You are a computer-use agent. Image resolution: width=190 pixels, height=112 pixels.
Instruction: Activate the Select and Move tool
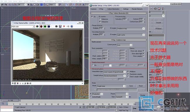(42, 5)
